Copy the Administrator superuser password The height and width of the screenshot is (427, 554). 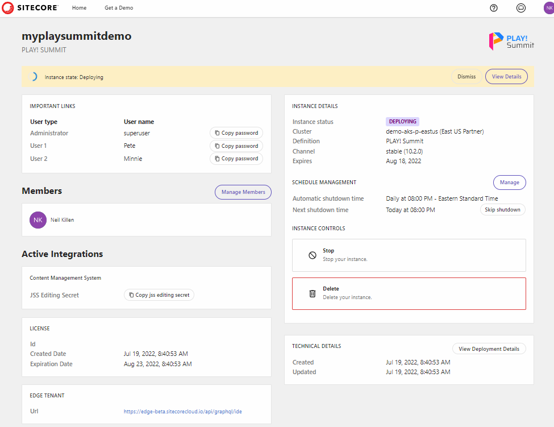tap(236, 132)
